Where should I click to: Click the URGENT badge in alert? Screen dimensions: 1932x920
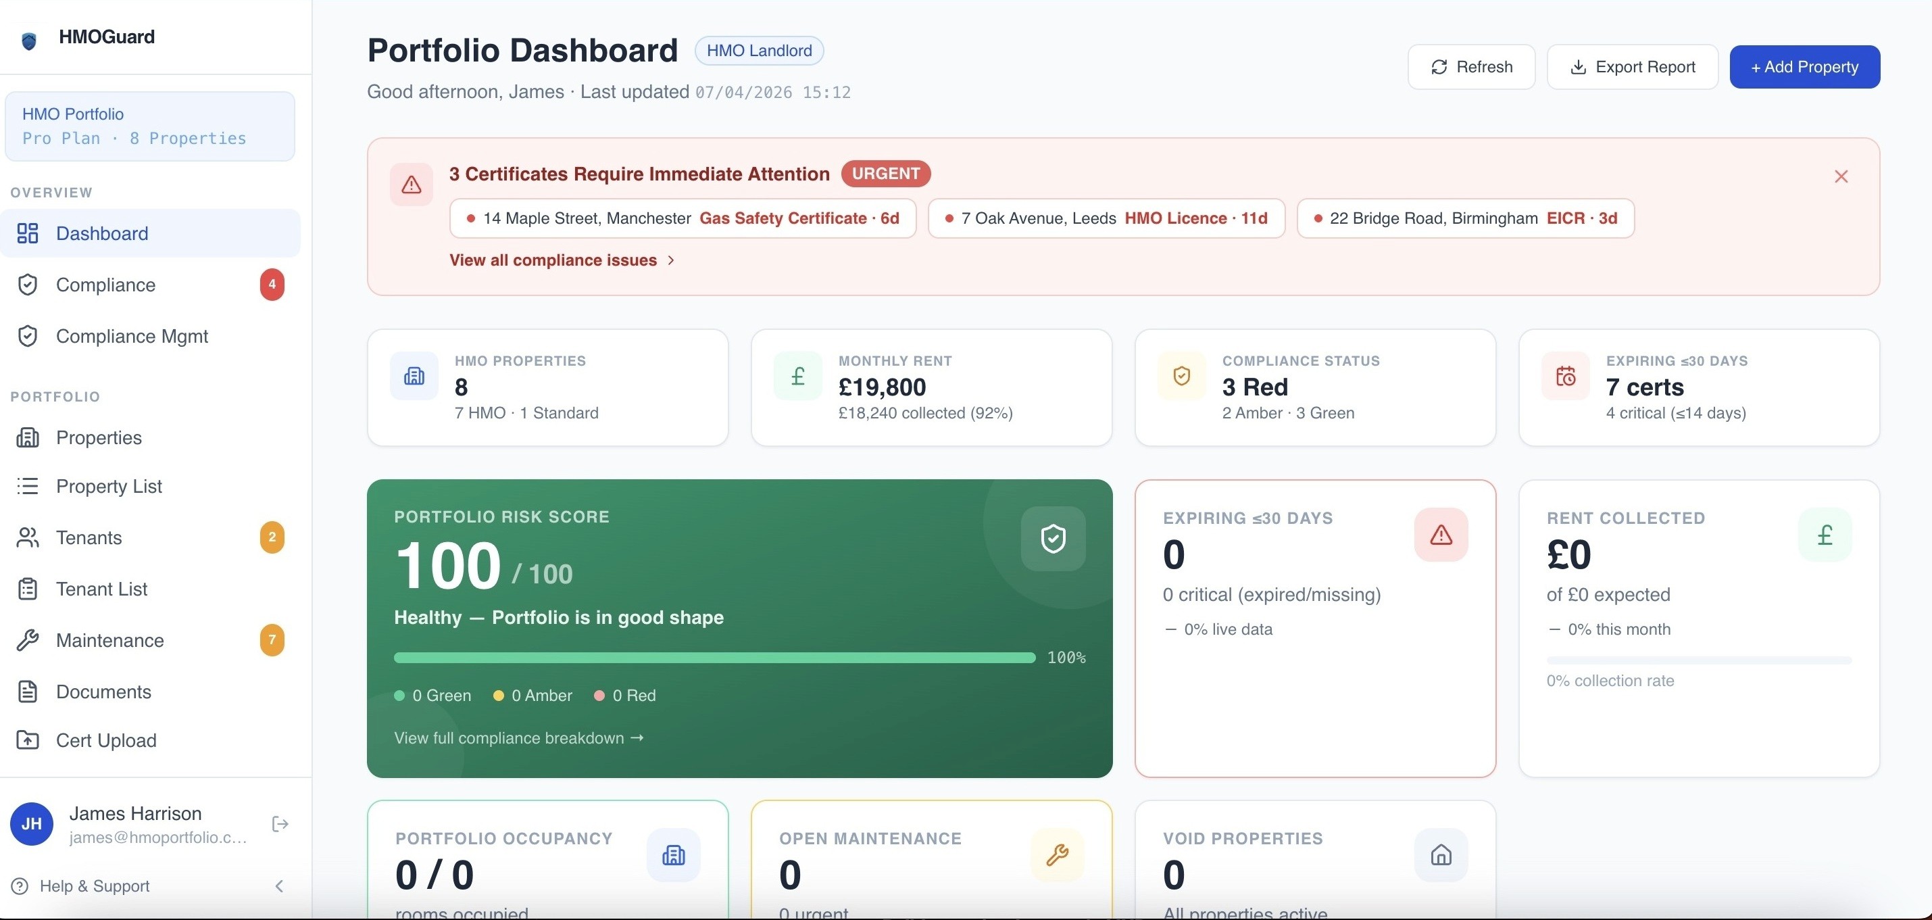[x=886, y=173]
